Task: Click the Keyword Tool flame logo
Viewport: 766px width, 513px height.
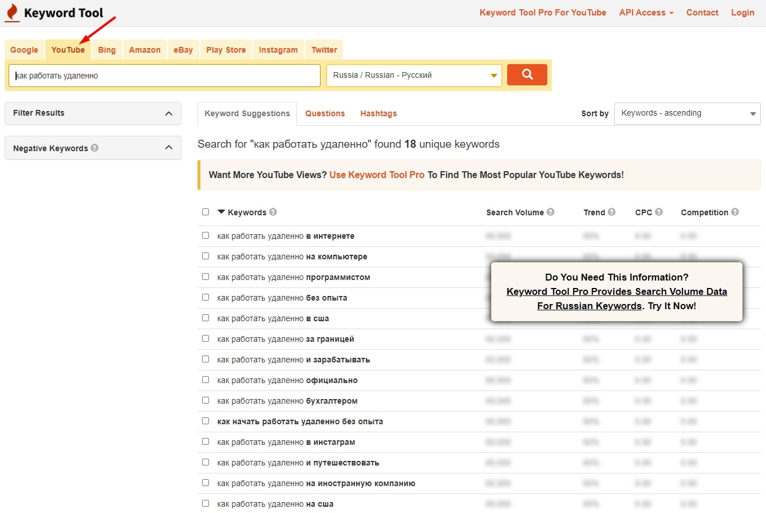Action: click(x=11, y=13)
